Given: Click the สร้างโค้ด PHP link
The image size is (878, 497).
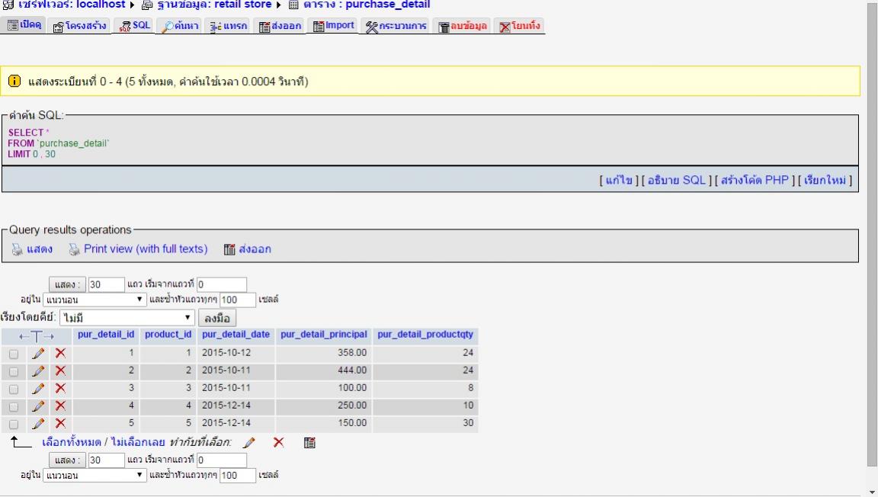Looking at the screenshot, I should [755, 181].
